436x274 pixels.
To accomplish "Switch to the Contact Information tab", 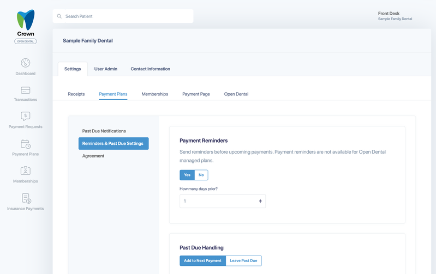I will (151, 69).
